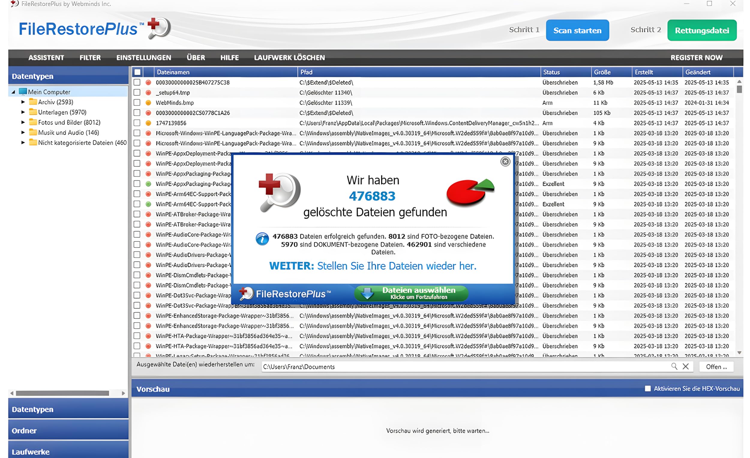Screen dimensions: 750x458
Task: Click the status icon column header
Action: click(x=148, y=72)
